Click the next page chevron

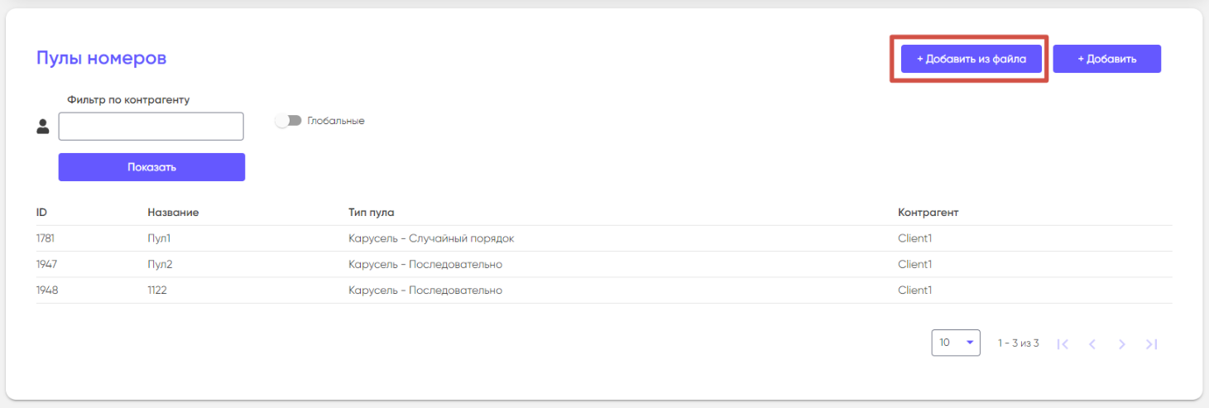coord(1122,344)
